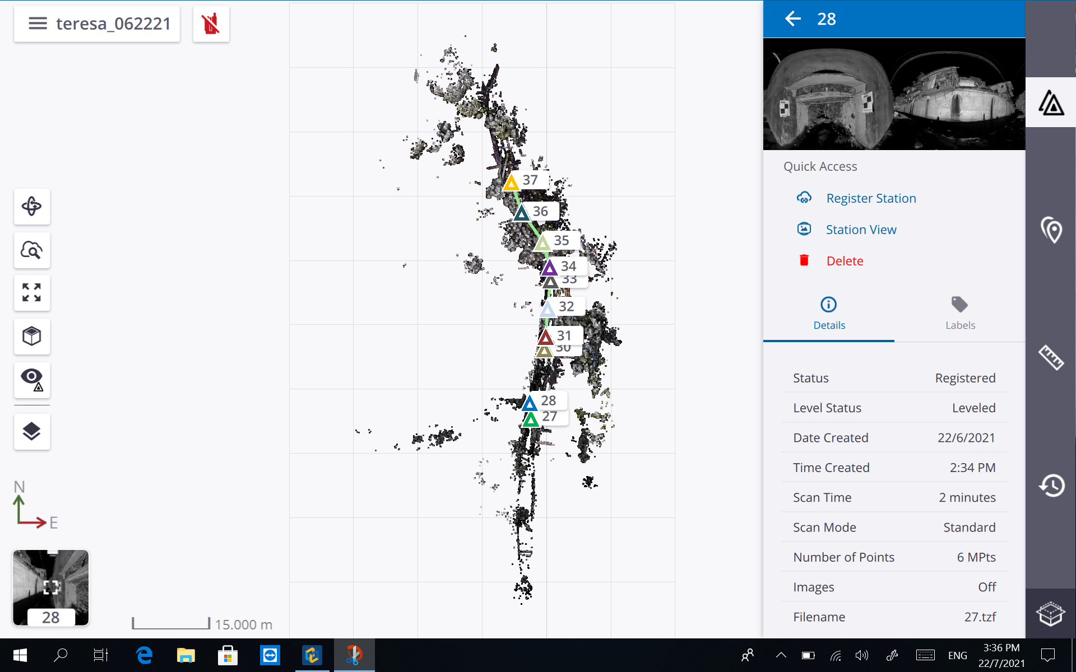Expand the Windows system tray hidden icons chevron
This screenshot has height=672, width=1076.
(x=781, y=655)
